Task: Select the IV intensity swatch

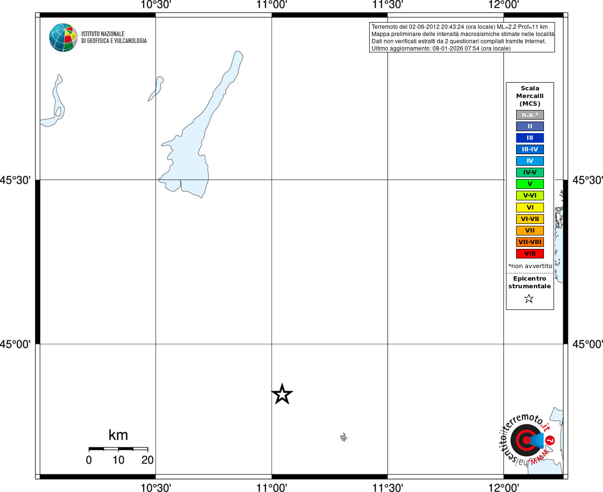Action: click(530, 161)
